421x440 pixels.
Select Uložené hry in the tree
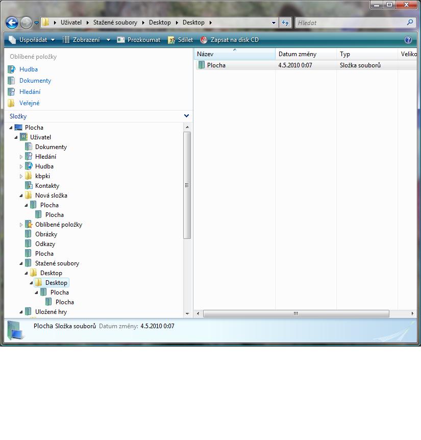[51, 312]
